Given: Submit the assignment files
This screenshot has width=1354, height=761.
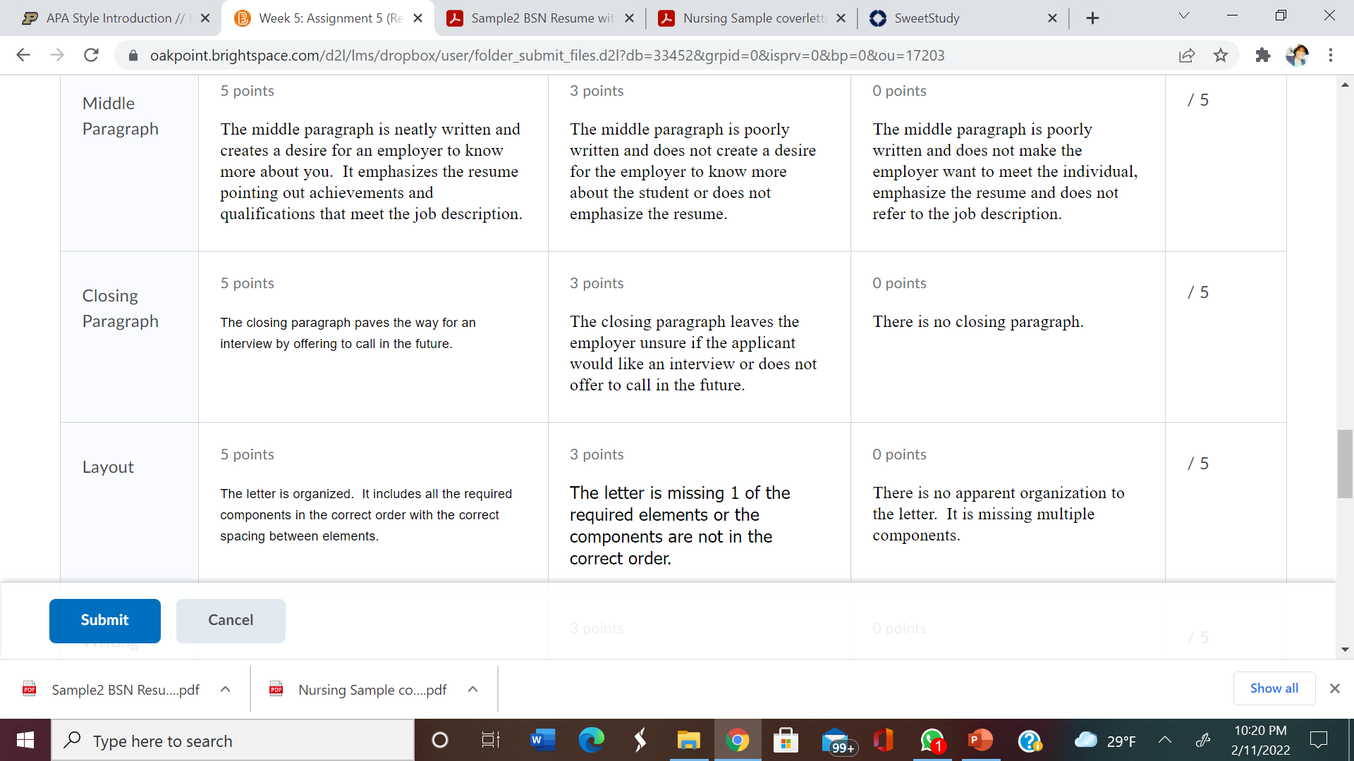Looking at the screenshot, I should coord(105,621).
